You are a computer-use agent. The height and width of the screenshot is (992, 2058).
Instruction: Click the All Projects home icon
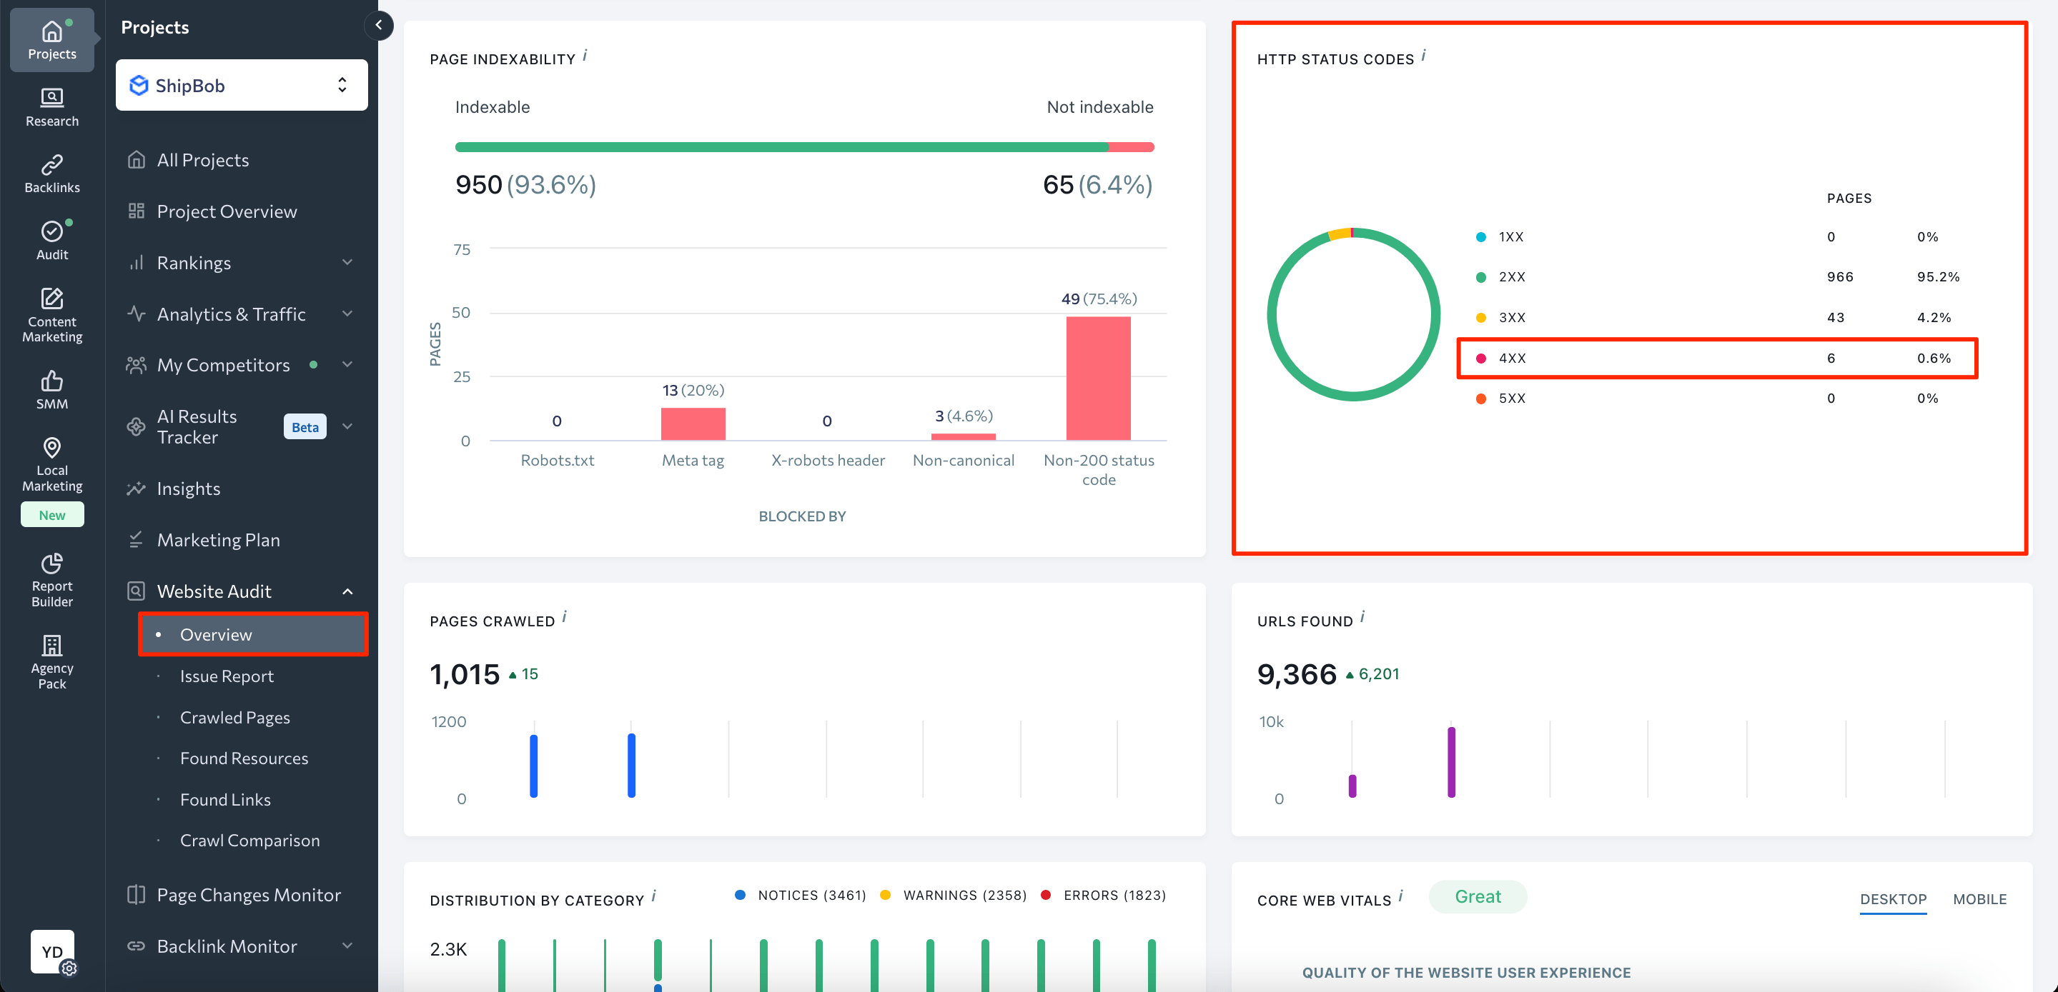coord(137,159)
